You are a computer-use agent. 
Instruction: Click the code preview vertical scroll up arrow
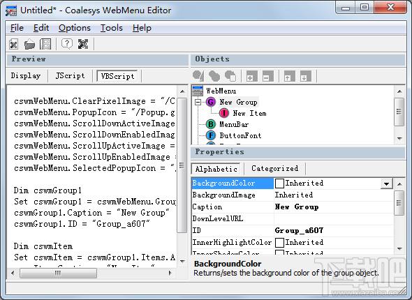[182, 91]
